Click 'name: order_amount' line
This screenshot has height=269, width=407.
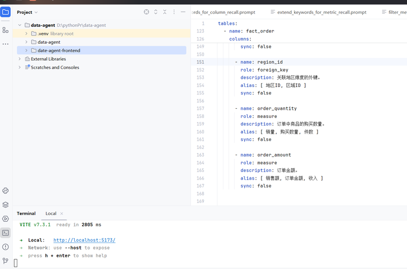pos(266,155)
